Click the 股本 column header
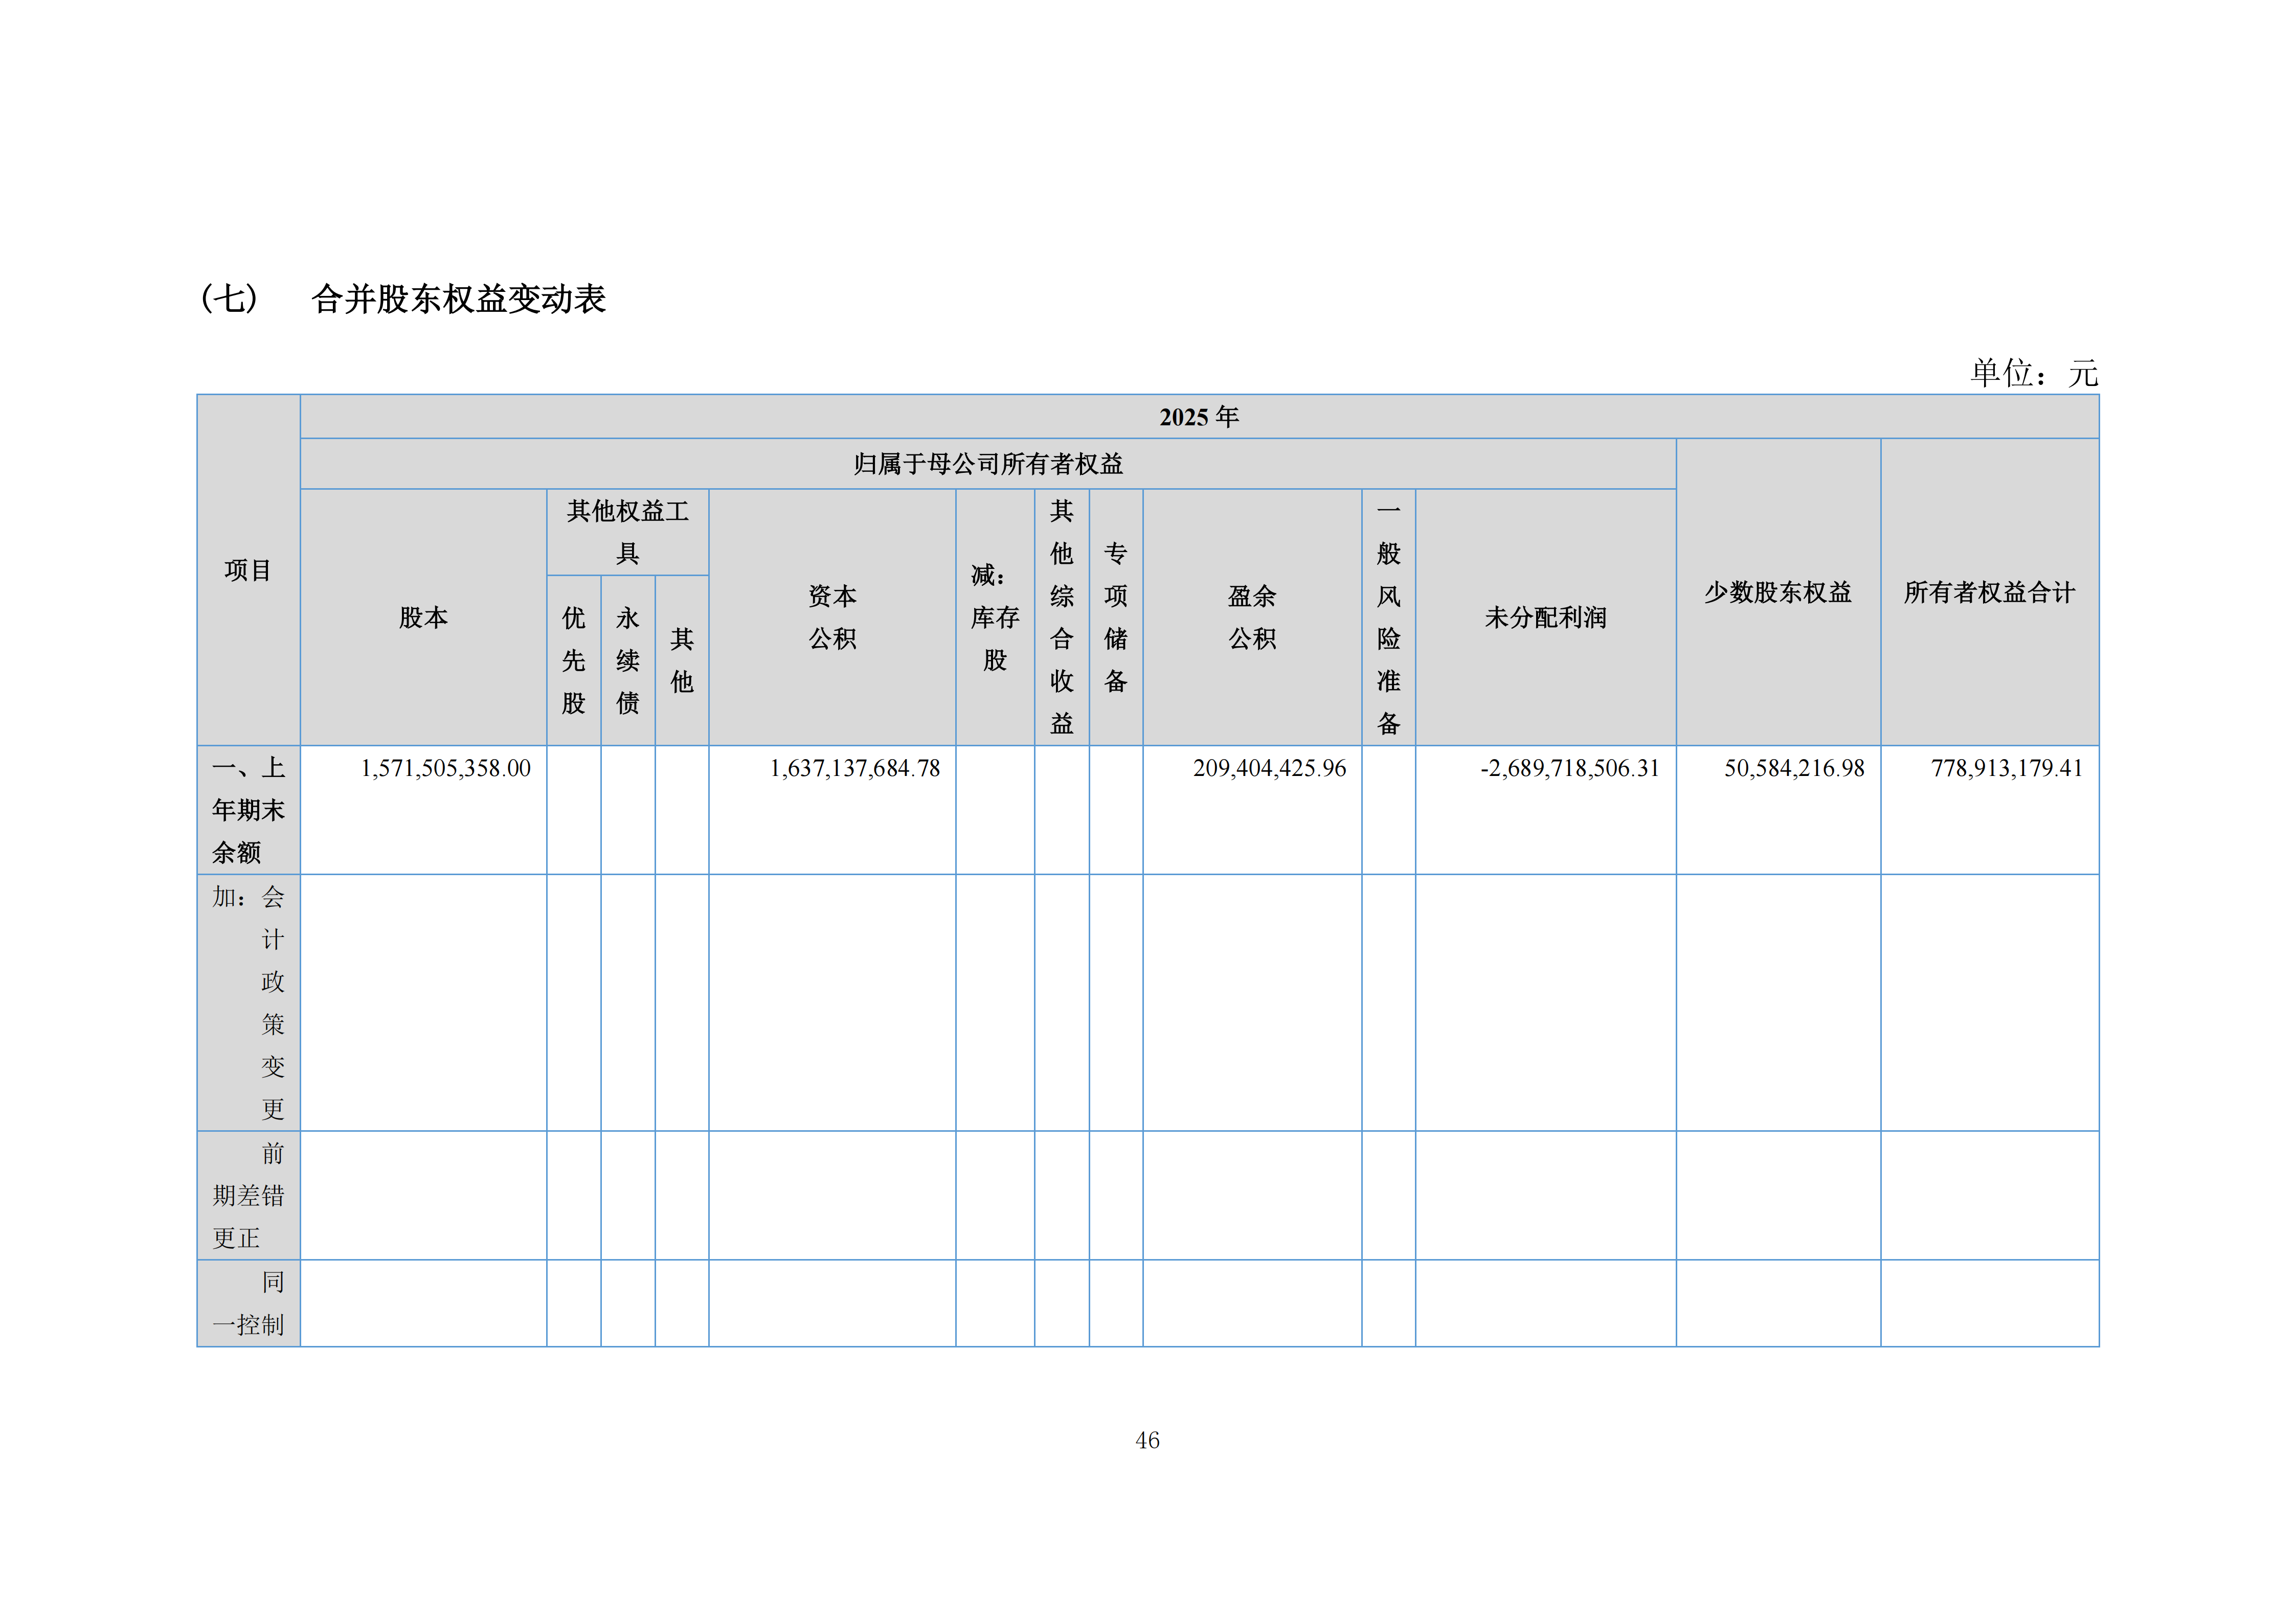 tap(423, 618)
